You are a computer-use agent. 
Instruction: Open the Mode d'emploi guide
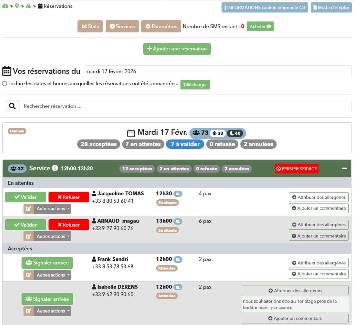coord(331,7)
